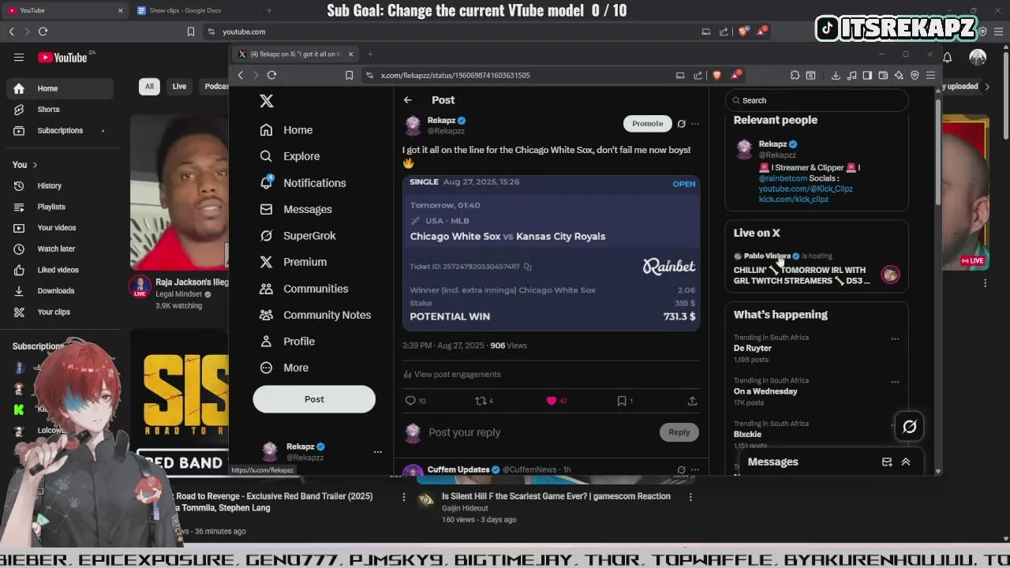Screen dimensions: 1010x568
Task: Open new tab in X browser window
Action: coord(370,54)
